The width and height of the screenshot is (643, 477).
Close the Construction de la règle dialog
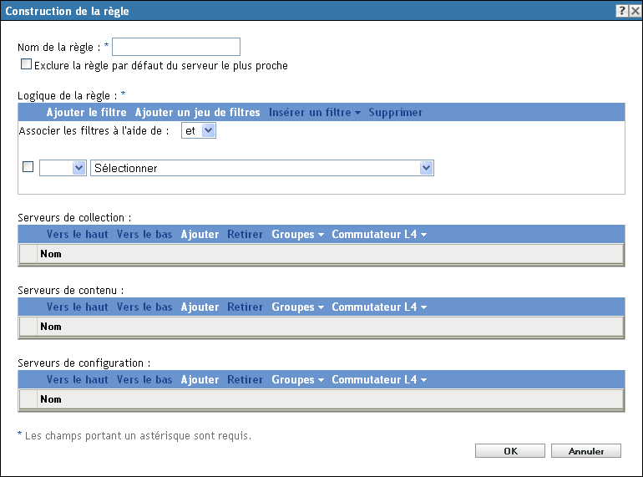tap(635, 11)
